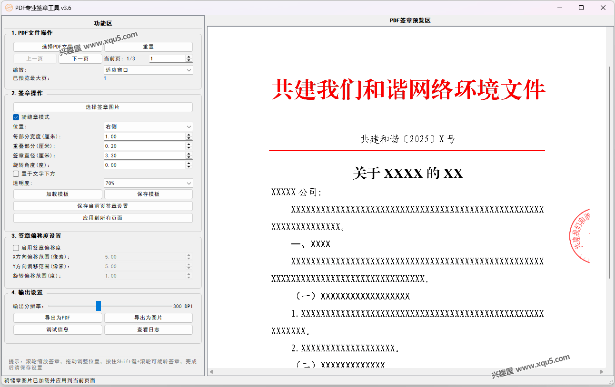Go to next page with 下一页
The image size is (615, 387).
[x=80, y=58]
